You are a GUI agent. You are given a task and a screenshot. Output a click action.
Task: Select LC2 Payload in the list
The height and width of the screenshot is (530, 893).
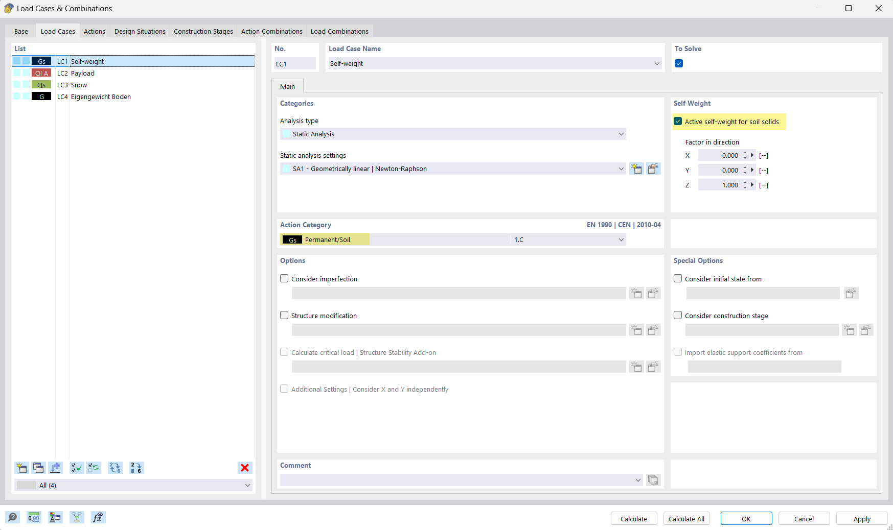point(133,73)
